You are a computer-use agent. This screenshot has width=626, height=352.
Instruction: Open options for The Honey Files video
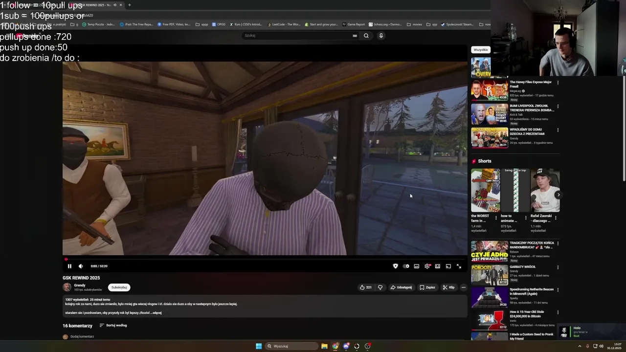(x=558, y=82)
